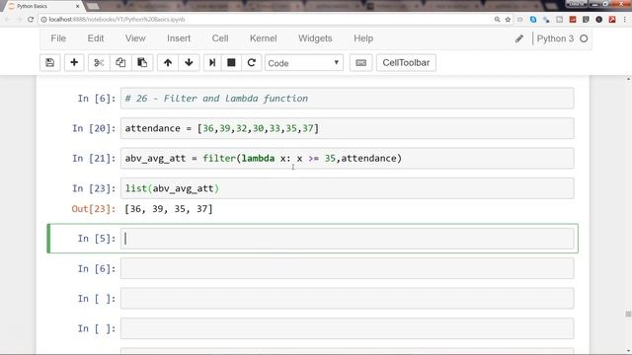The height and width of the screenshot is (355, 632).
Task: Click the In [20] prompt label
Action: click(x=94, y=128)
